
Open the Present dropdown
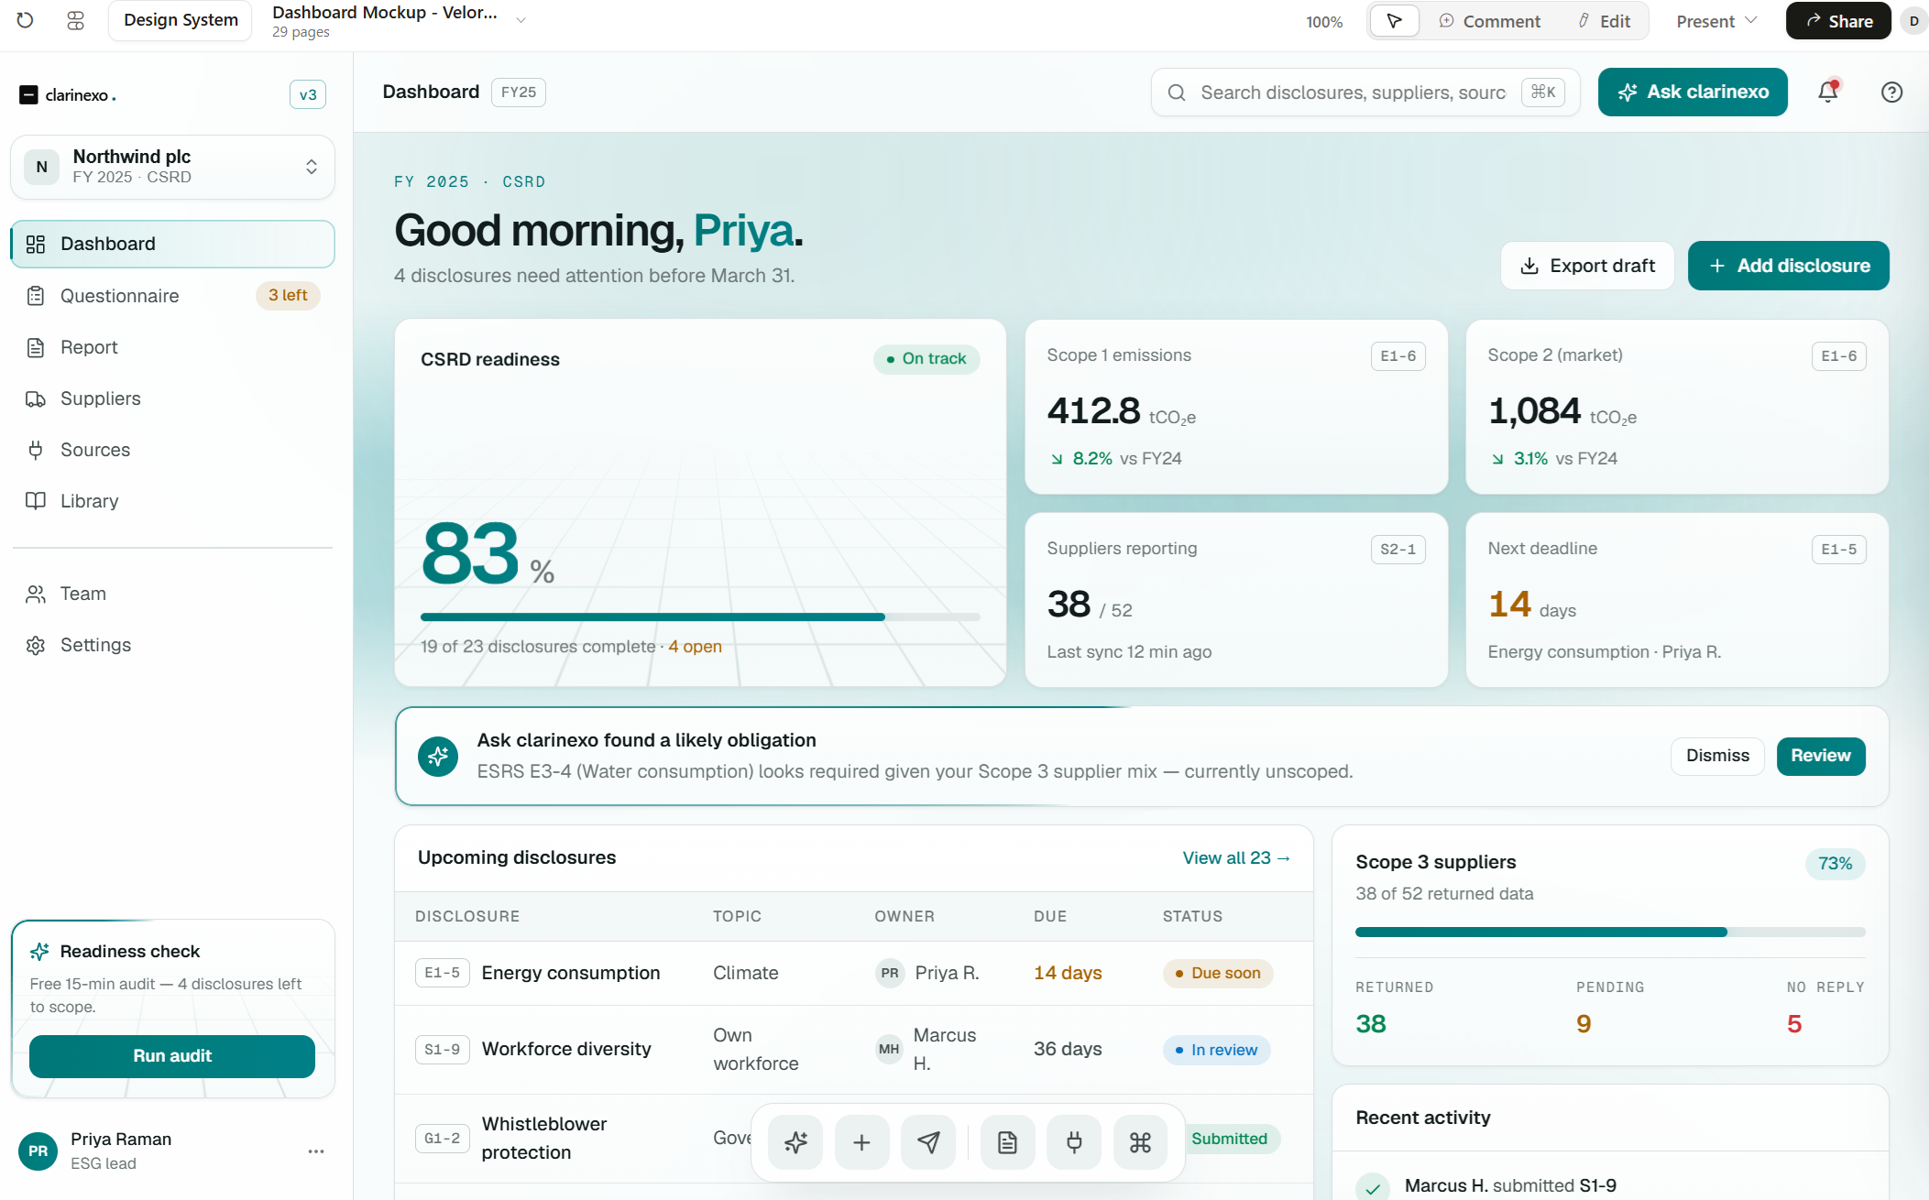click(x=1716, y=21)
